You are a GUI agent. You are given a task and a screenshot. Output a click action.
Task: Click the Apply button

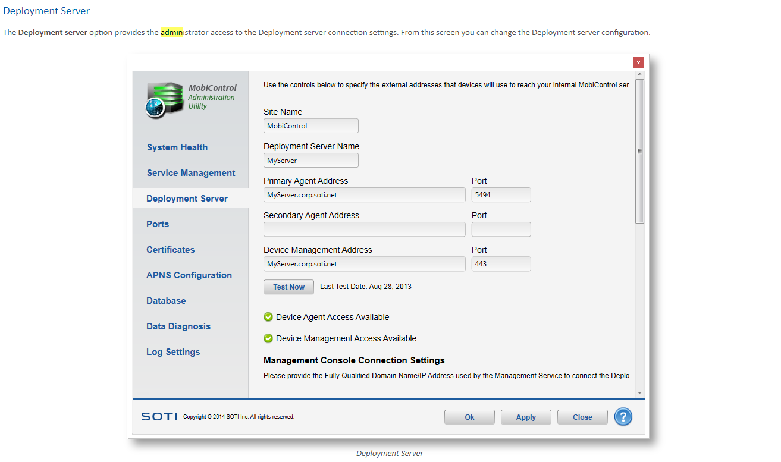point(526,417)
